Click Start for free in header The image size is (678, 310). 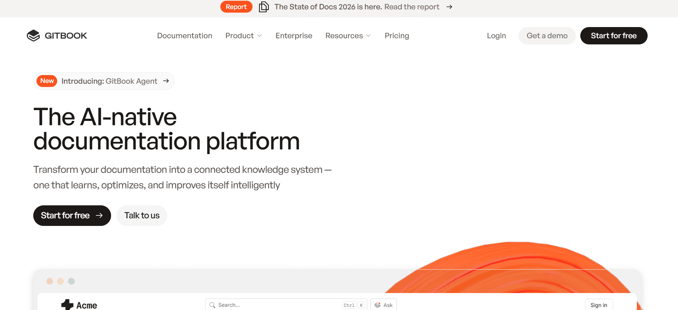[614, 36]
